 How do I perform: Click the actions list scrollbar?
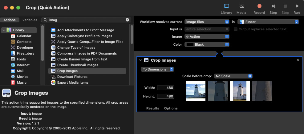[x=132, y=35]
